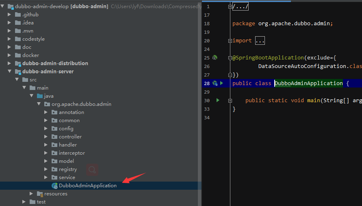Viewport: 362px width, 206px height.
Task: Click the run arrow beside main method
Action: click(218, 100)
